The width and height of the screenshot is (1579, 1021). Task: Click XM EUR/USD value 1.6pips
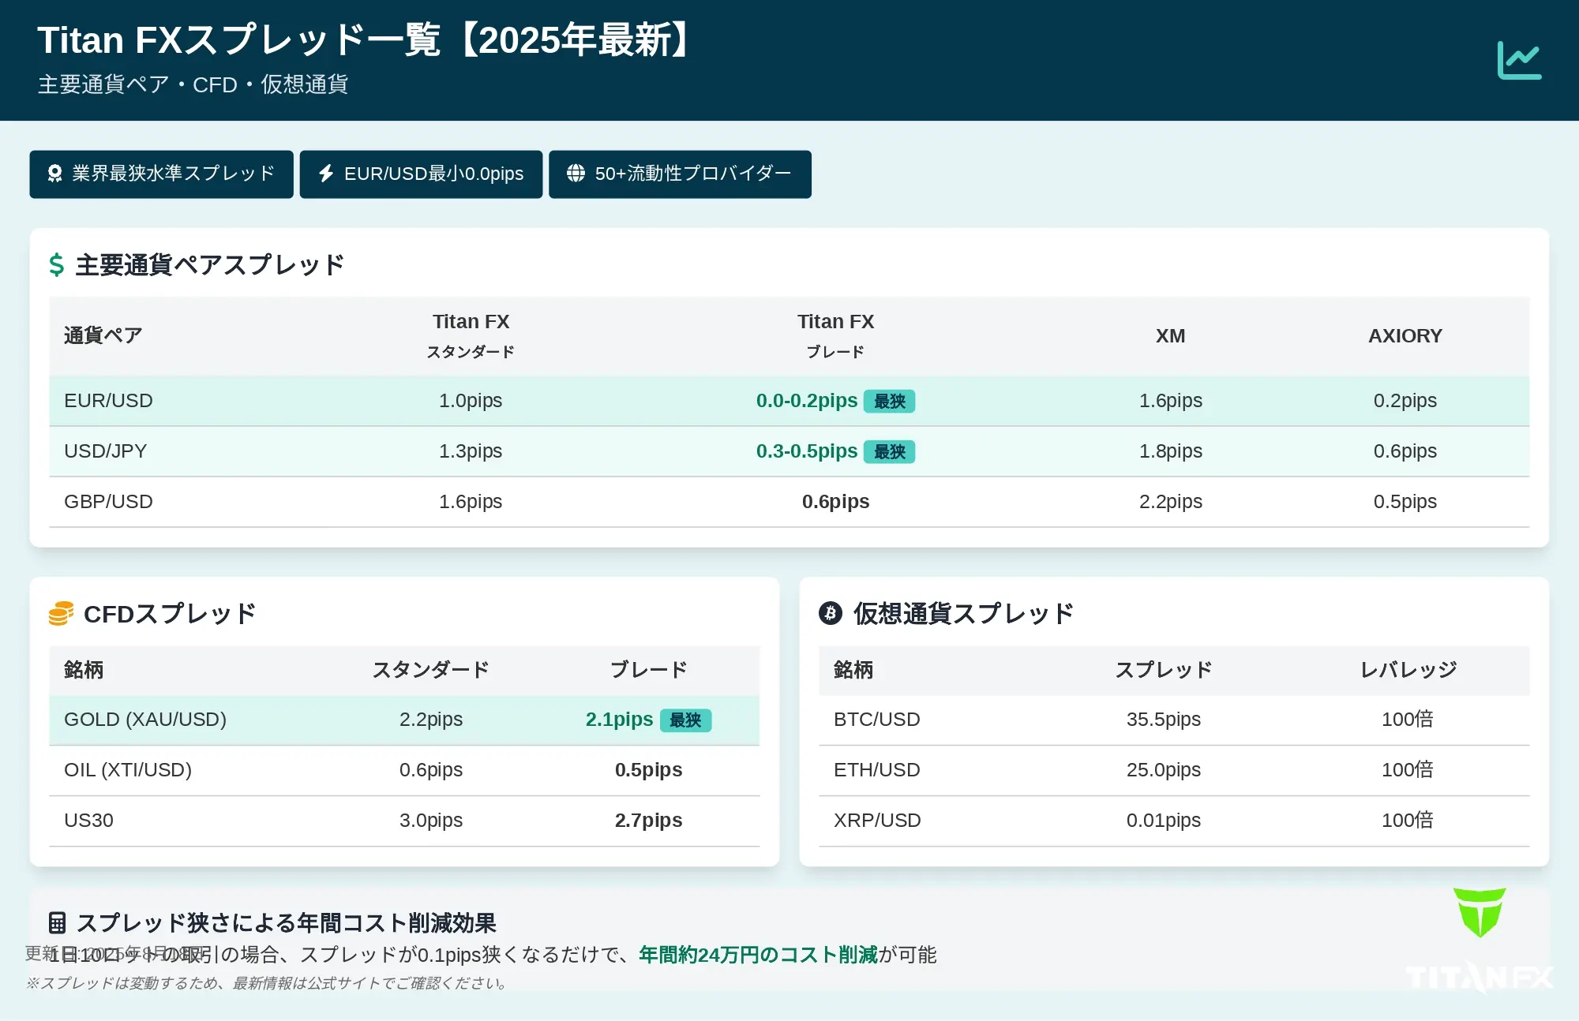click(x=1170, y=401)
